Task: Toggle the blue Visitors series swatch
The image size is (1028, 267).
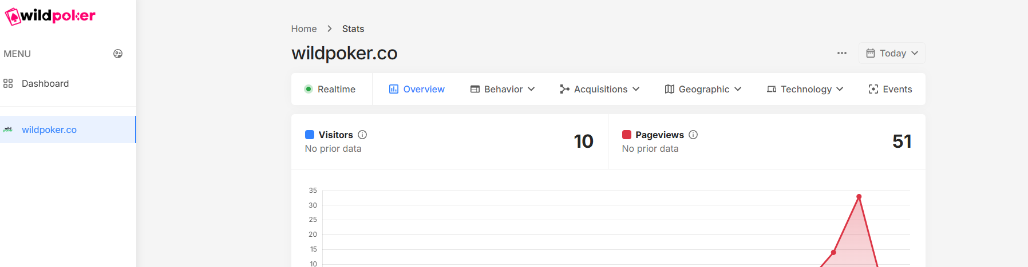Action: pyautogui.click(x=310, y=135)
